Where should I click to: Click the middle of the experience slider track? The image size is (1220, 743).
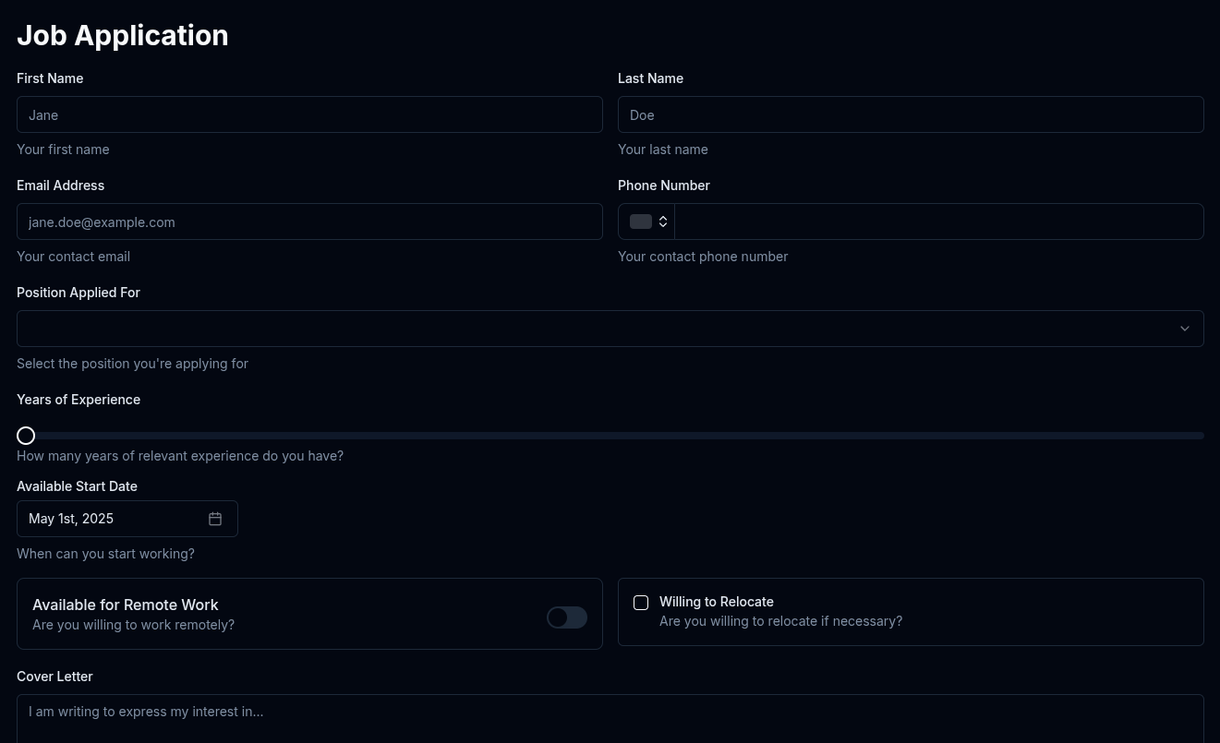(610, 436)
